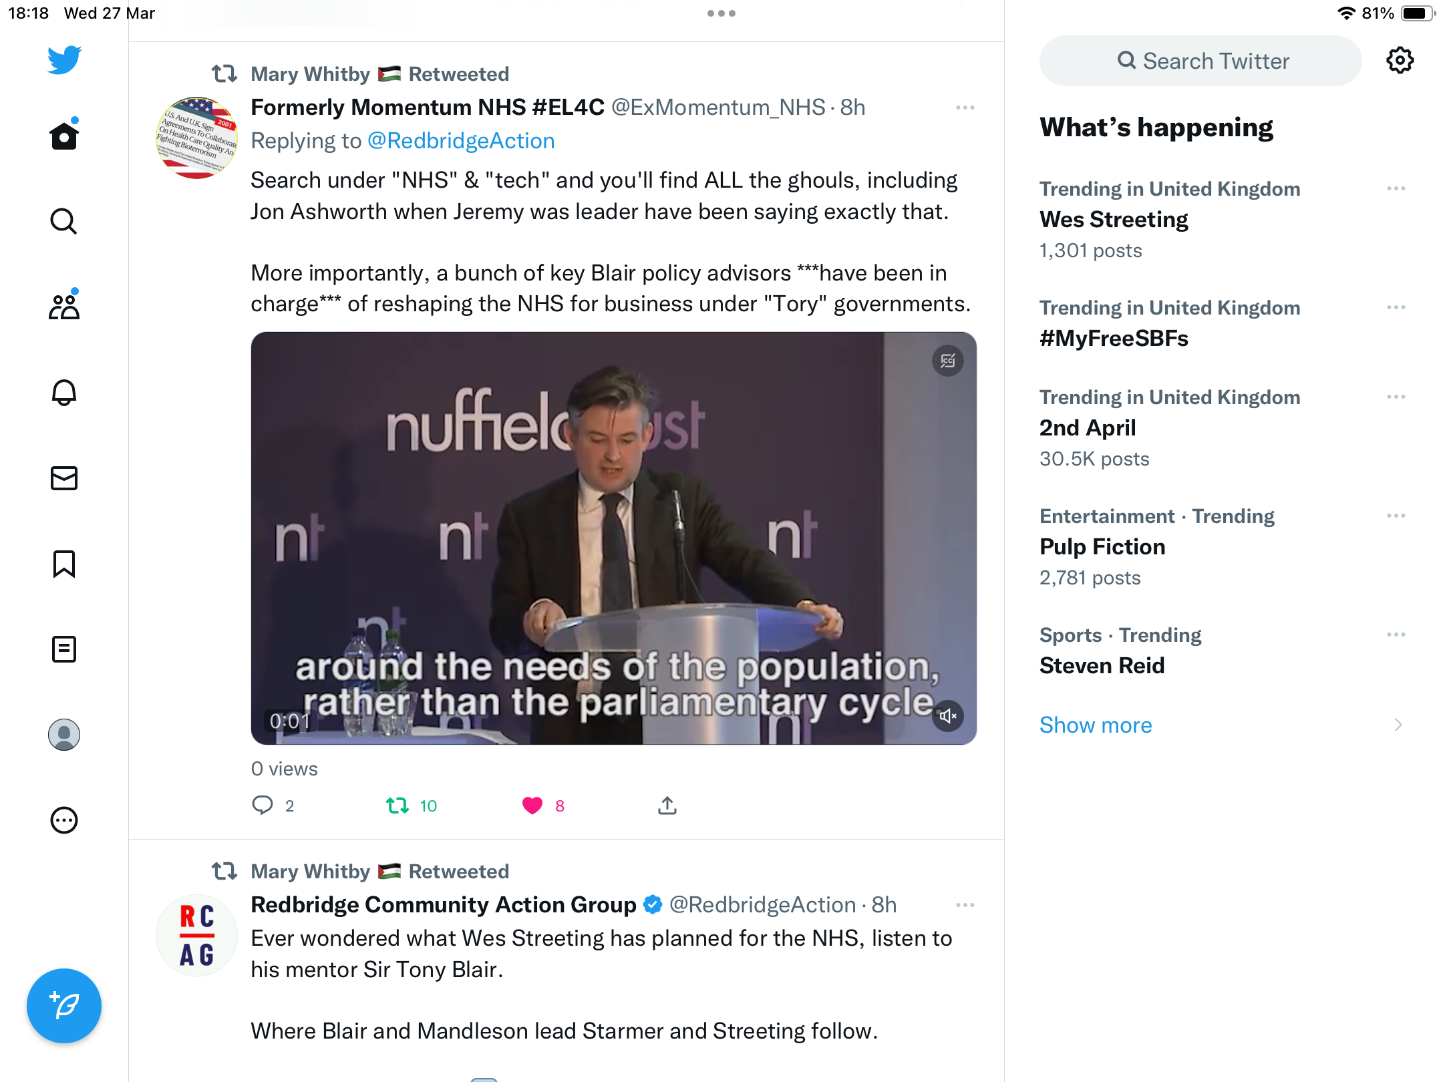1443x1082 pixels.
Task: Focus the Search Twitter field
Action: click(x=1200, y=61)
